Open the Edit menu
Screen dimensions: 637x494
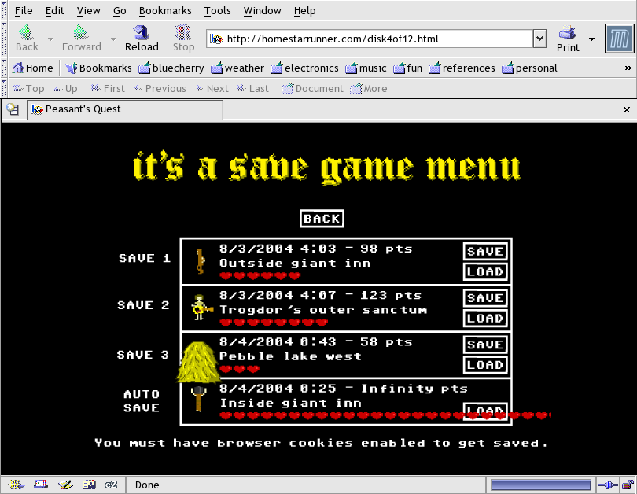point(54,10)
